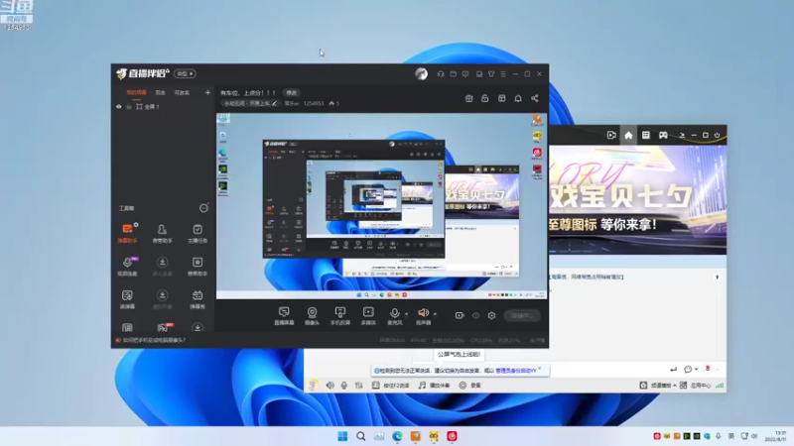The width and height of the screenshot is (794, 446).
Task: Click the popularity flame counter
Action: [x=333, y=103]
